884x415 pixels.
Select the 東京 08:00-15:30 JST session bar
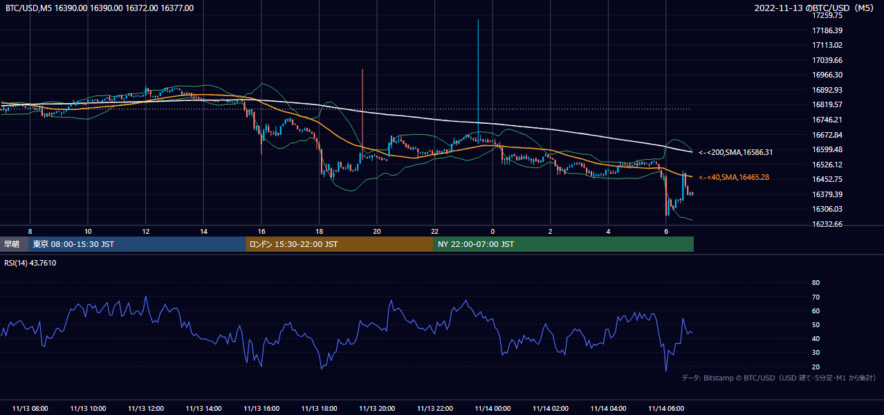(137, 244)
